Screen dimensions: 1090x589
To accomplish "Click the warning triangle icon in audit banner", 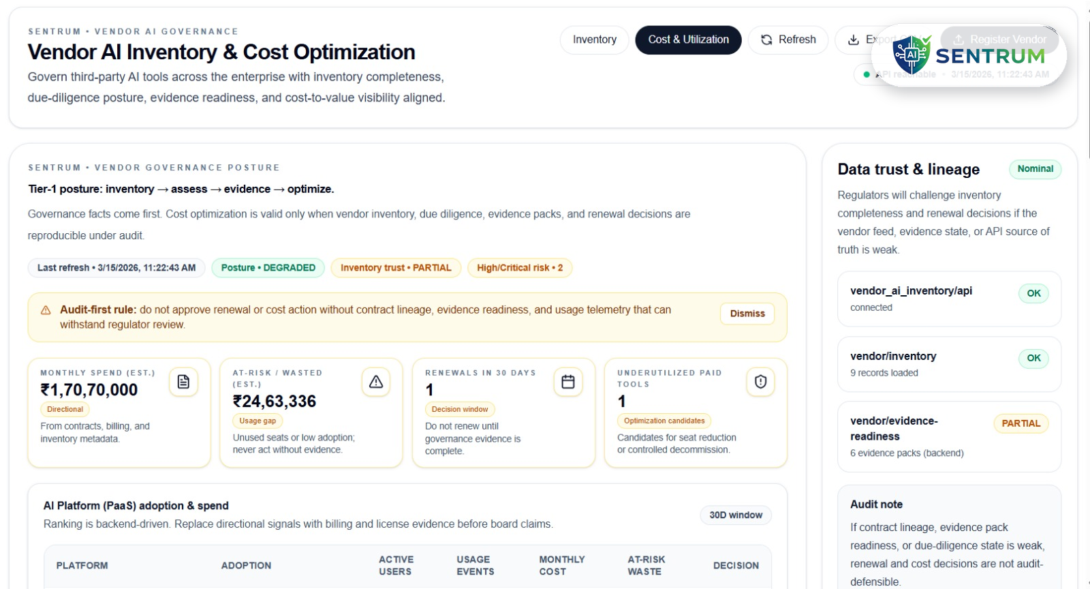I will pos(46,310).
